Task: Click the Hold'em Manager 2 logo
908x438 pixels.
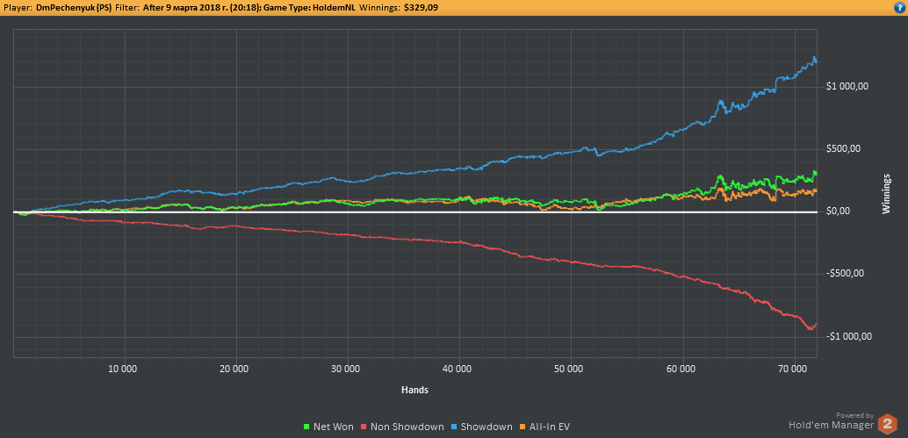Action: [x=887, y=424]
